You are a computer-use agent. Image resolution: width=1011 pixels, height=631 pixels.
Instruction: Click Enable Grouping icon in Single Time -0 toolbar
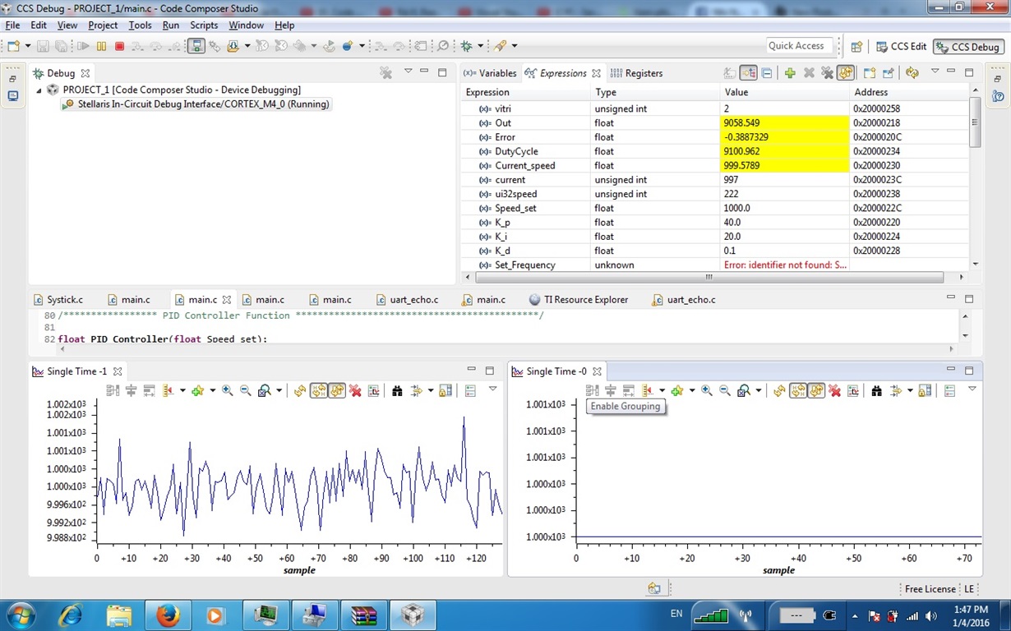click(x=592, y=391)
